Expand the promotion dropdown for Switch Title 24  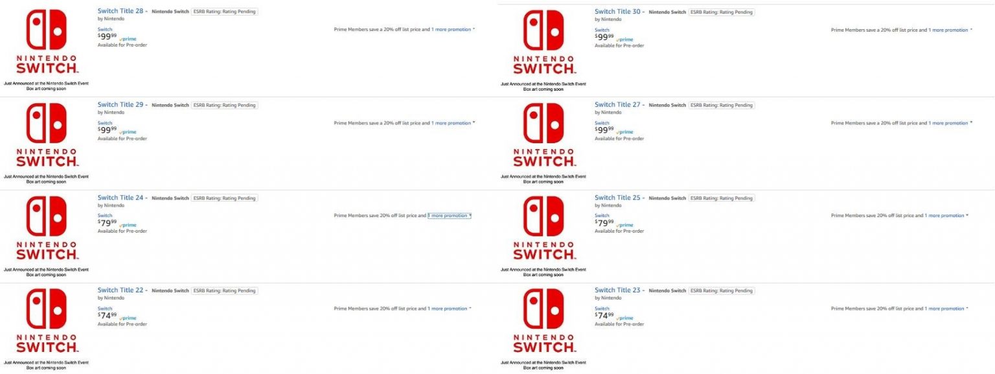click(x=449, y=216)
